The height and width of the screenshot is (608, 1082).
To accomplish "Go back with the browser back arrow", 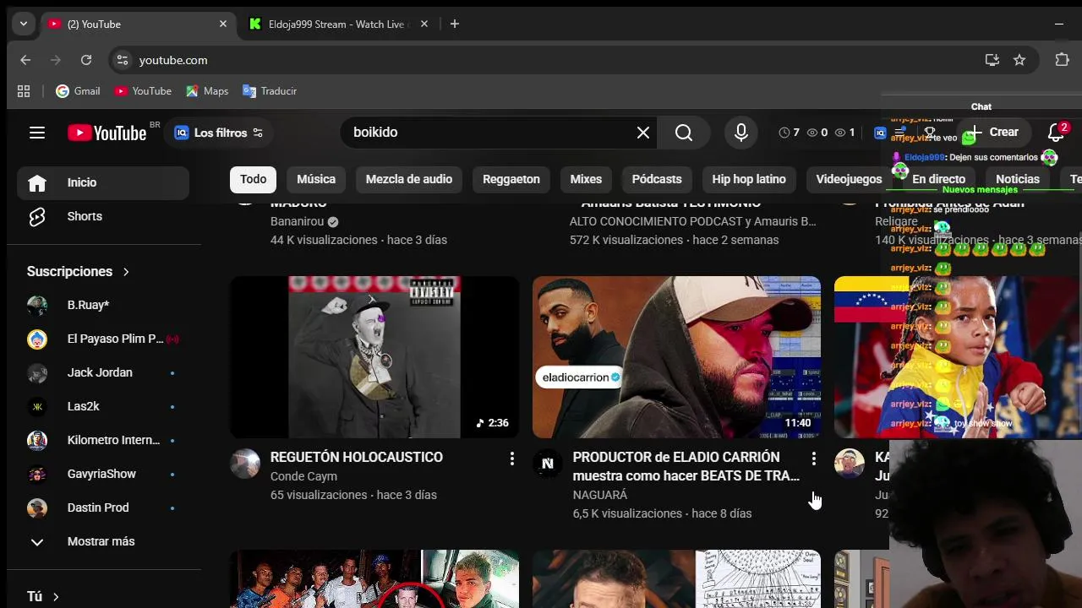I will point(25,60).
